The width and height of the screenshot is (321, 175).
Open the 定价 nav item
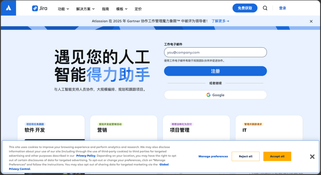point(138,9)
